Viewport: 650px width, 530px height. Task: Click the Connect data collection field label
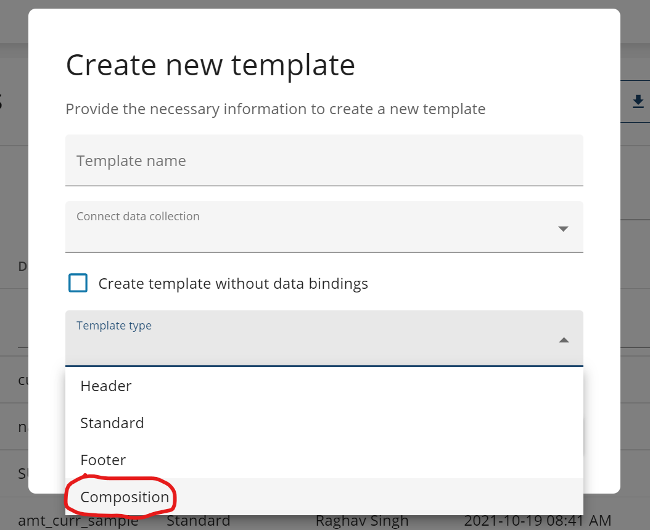click(138, 217)
